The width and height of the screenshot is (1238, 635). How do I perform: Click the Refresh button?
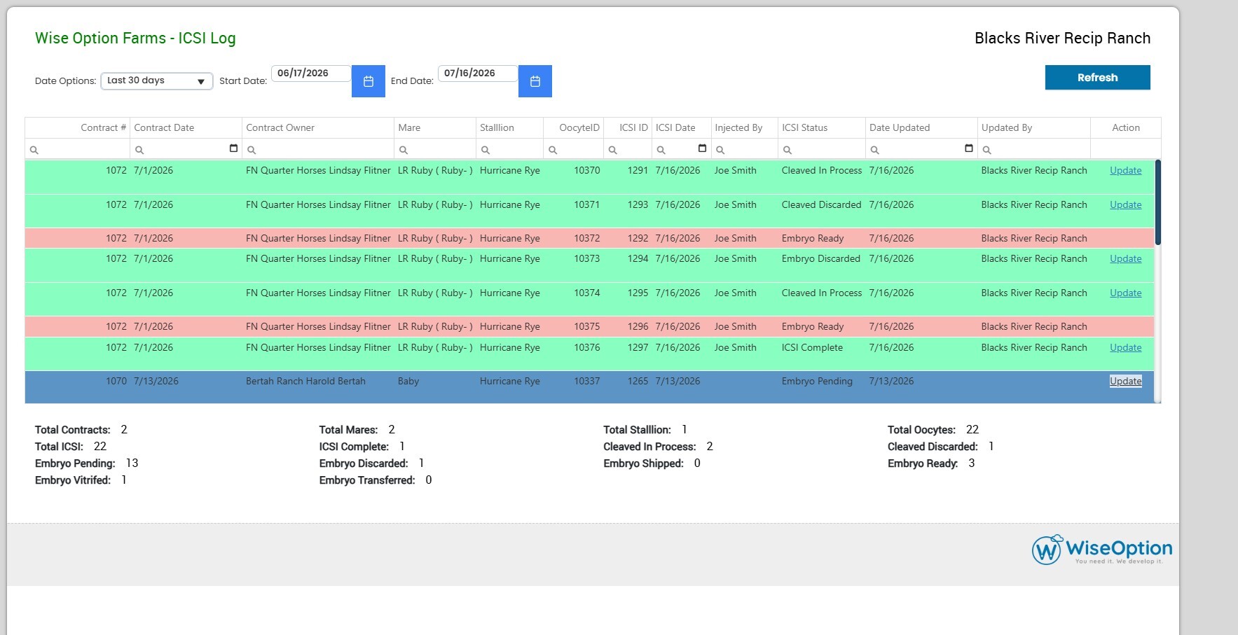1097,78
